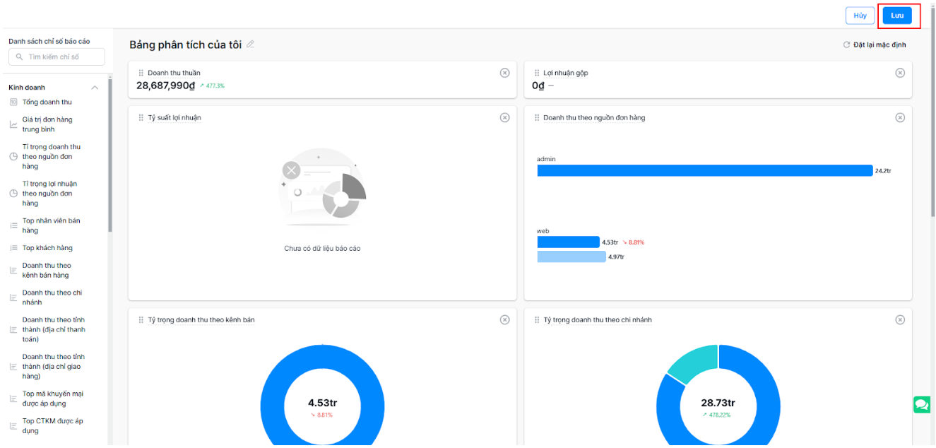
Task: Click the list icon beside Top nhân viên bán hàng
Action: point(13,226)
